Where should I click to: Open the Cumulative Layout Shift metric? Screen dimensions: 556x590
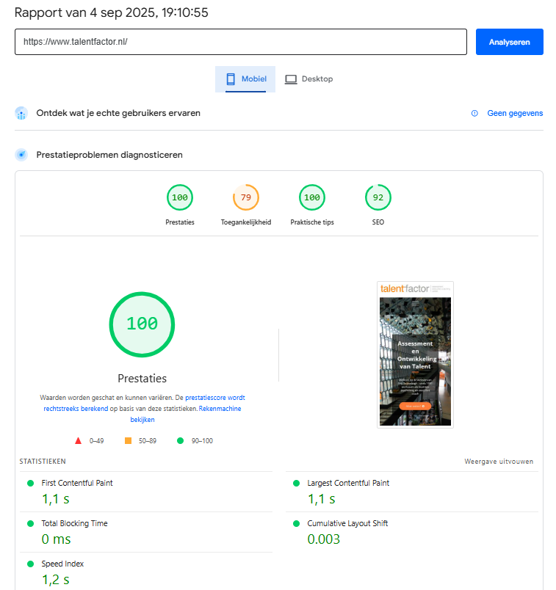[347, 523]
